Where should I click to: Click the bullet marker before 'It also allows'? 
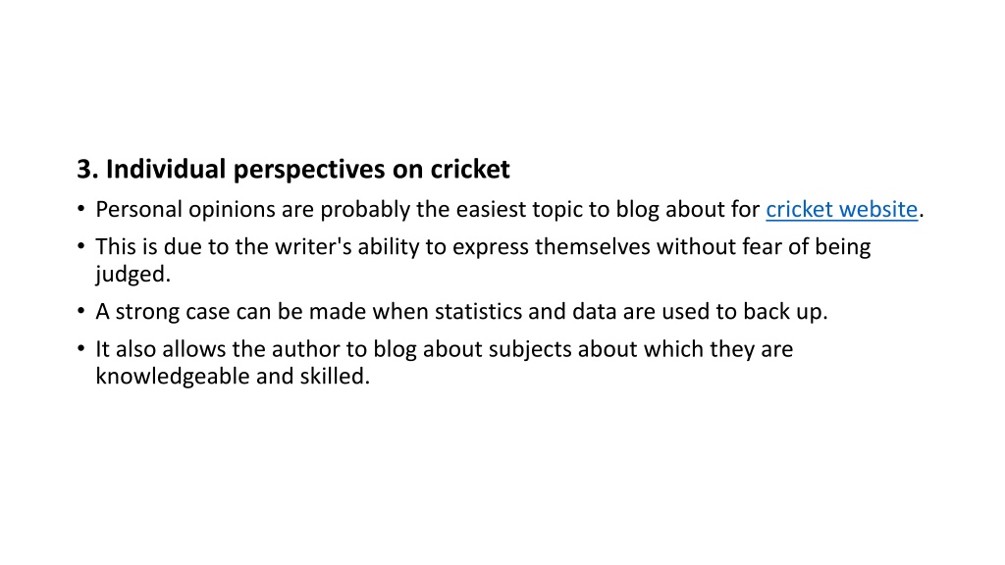80,348
